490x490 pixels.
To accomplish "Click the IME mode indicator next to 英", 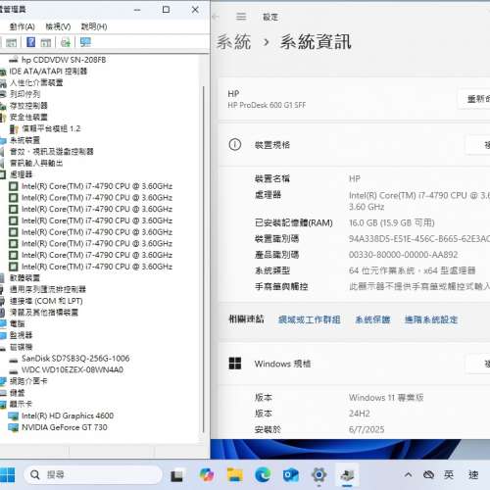I will click(x=473, y=474).
